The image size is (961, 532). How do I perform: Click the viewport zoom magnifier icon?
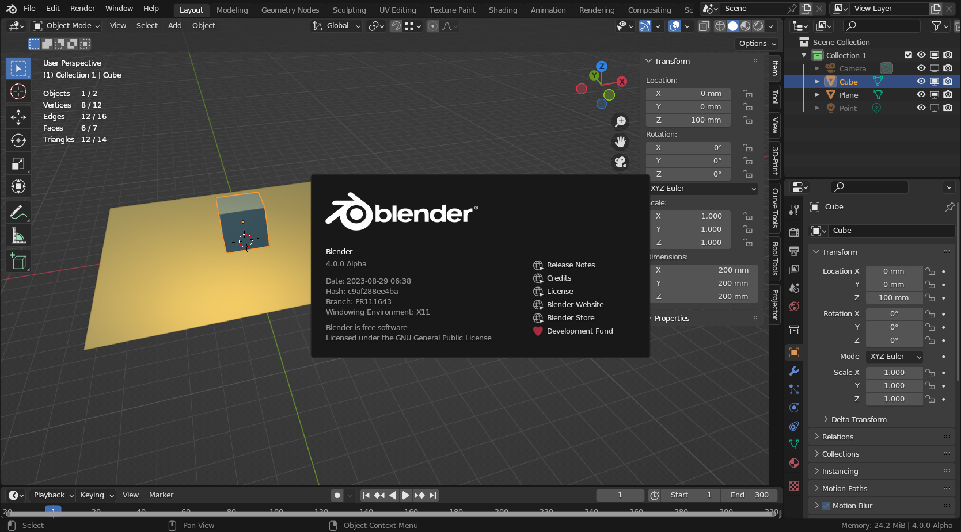(620, 122)
